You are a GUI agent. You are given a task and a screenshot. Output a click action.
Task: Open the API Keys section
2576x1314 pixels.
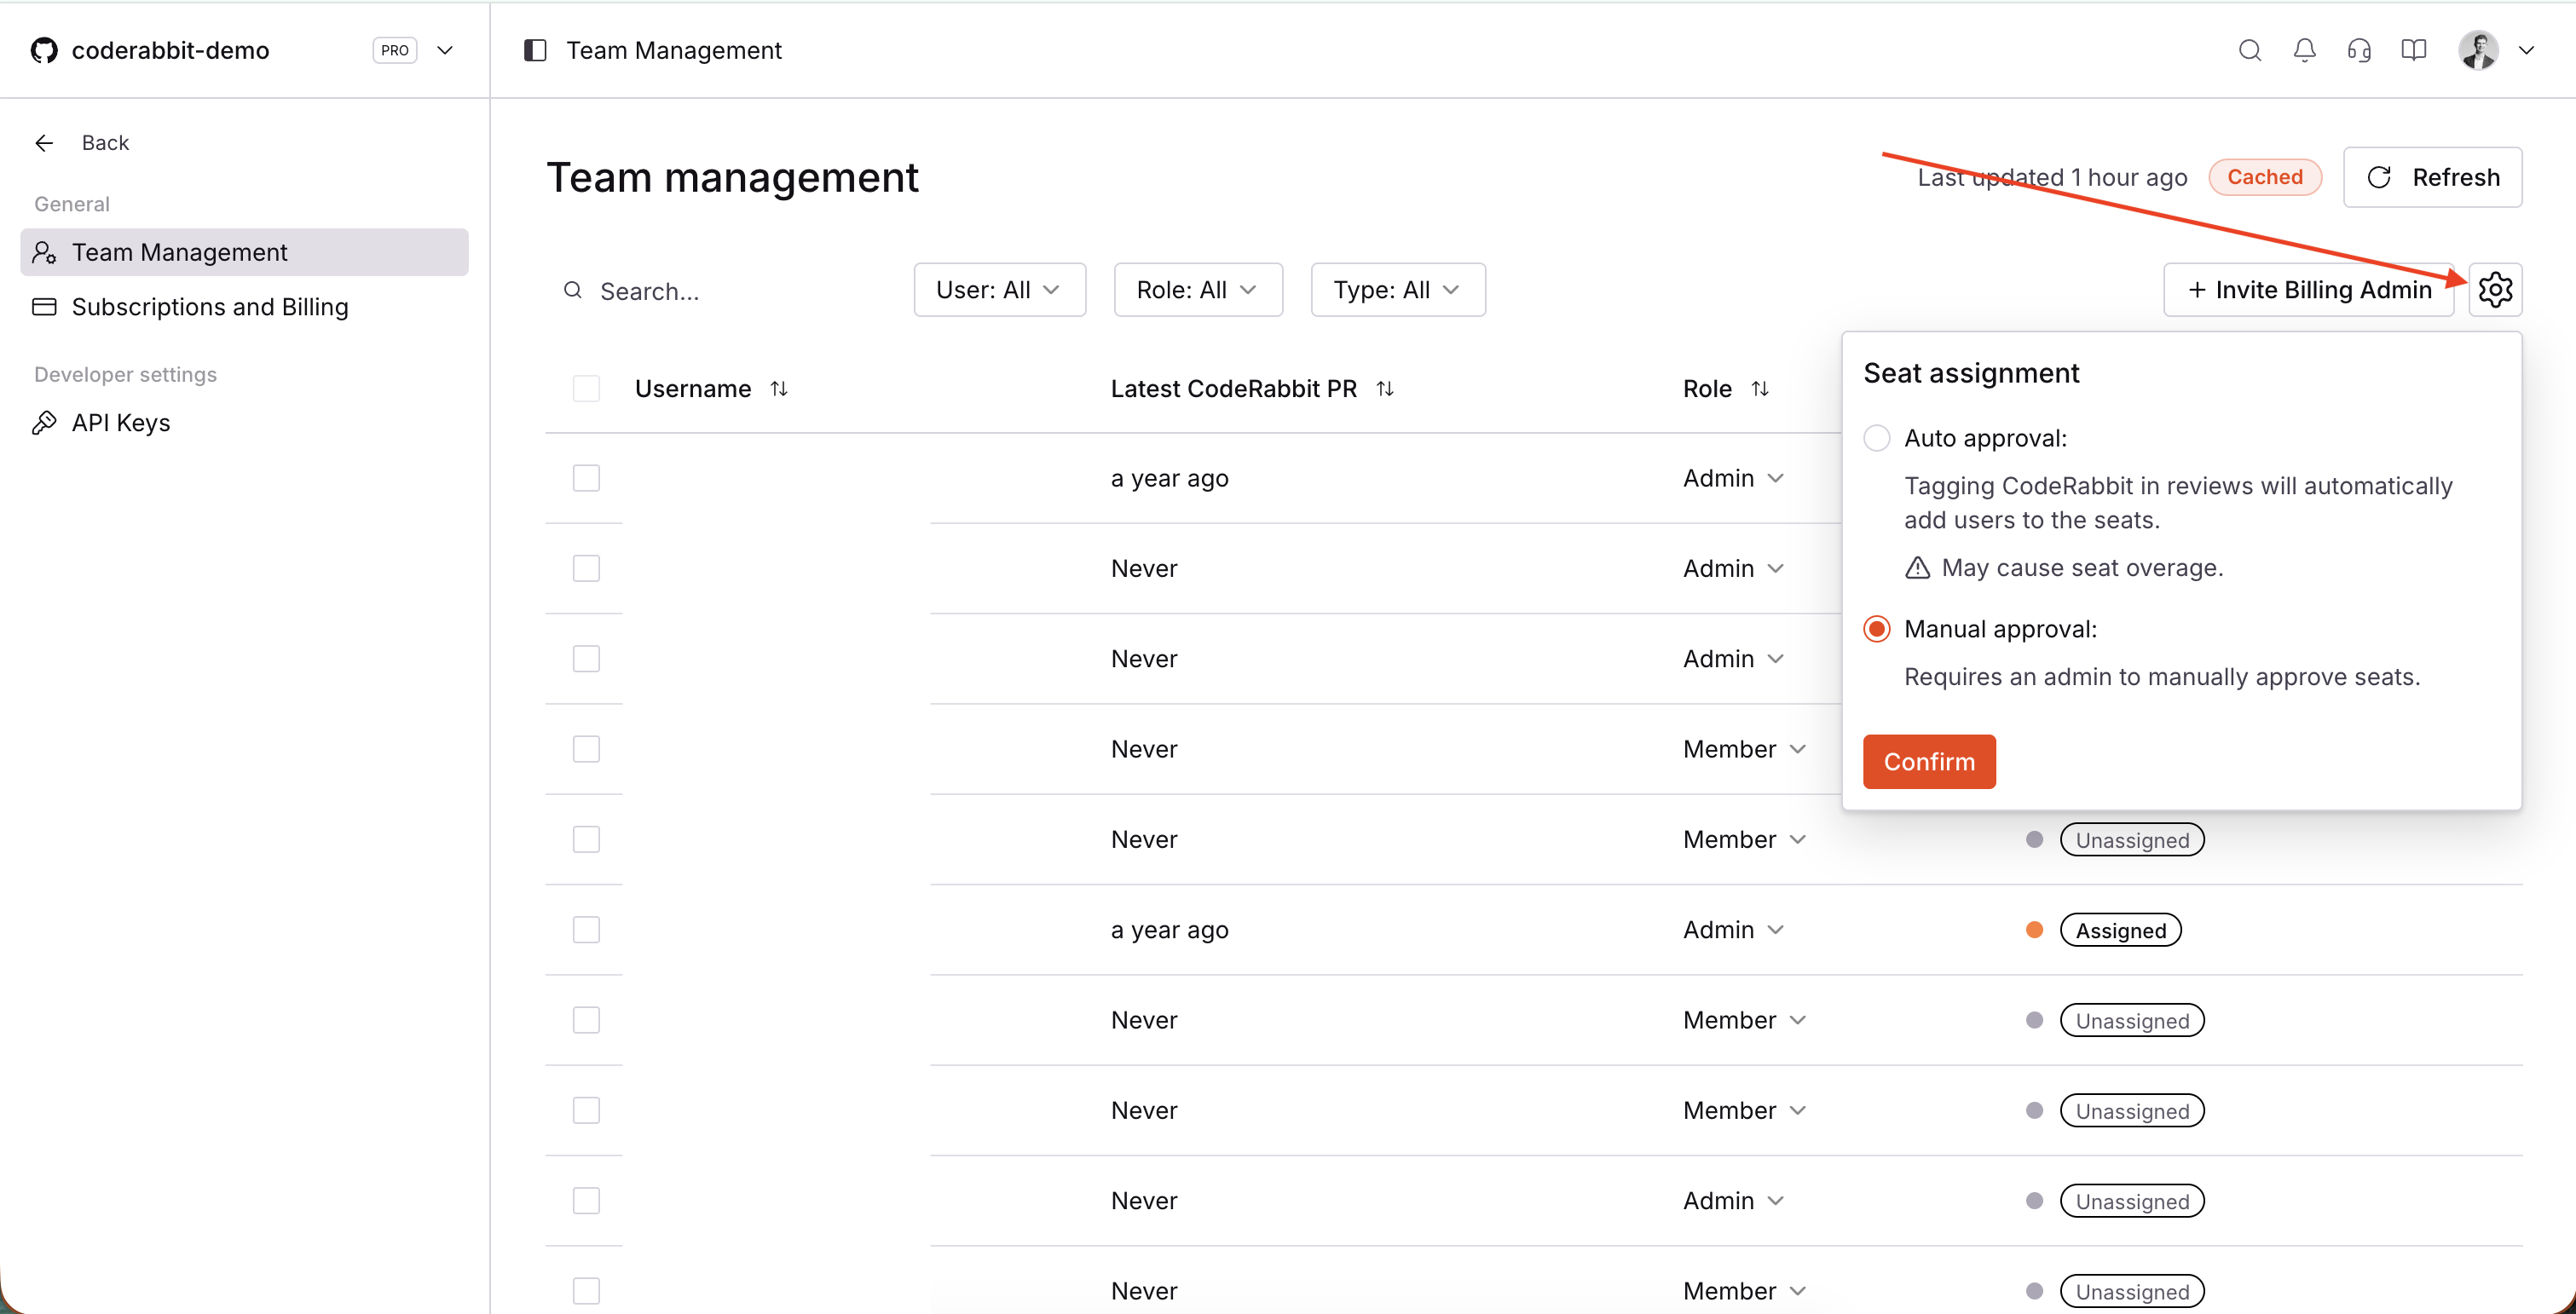point(120,422)
